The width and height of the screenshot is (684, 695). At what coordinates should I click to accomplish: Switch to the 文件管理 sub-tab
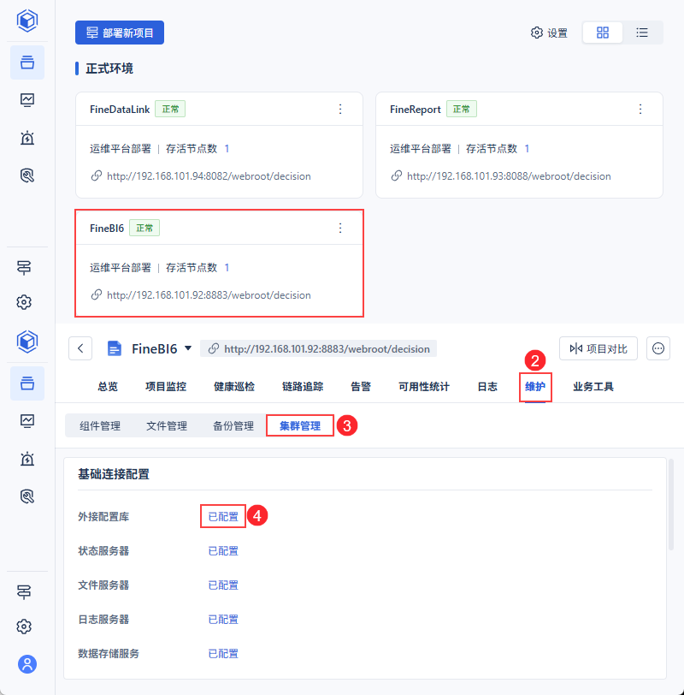click(167, 426)
